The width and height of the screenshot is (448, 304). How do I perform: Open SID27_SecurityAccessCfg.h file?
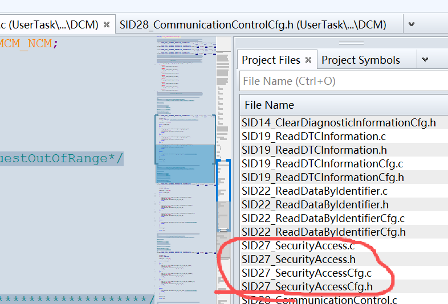[307, 286]
